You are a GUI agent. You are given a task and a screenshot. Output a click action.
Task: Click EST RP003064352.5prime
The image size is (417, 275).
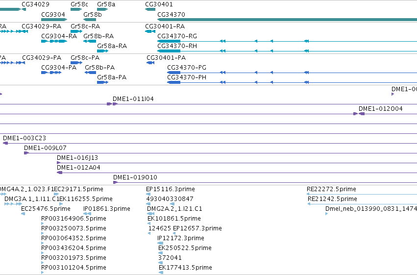(74, 238)
